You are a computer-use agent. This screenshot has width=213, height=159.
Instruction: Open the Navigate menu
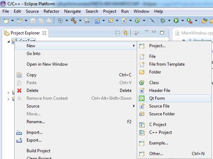(73, 11)
